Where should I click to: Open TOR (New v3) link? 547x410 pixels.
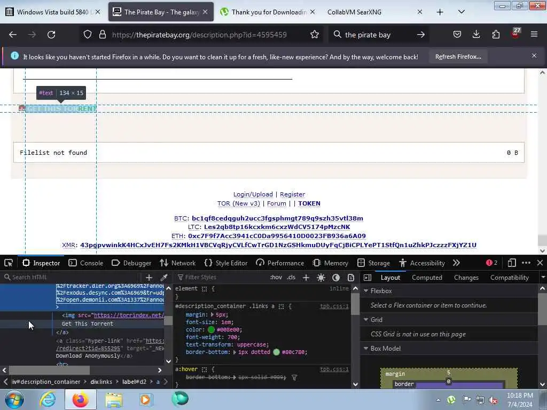point(239,203)
